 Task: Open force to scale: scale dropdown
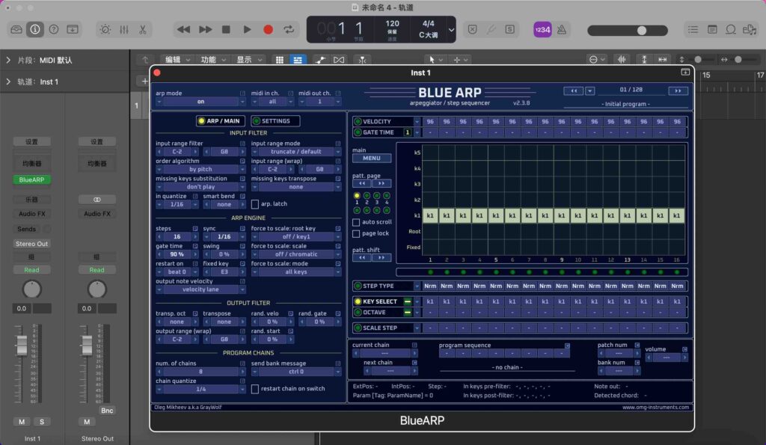point(296,254)
